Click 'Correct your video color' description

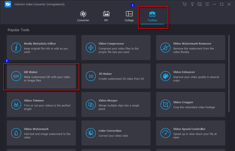113,136
